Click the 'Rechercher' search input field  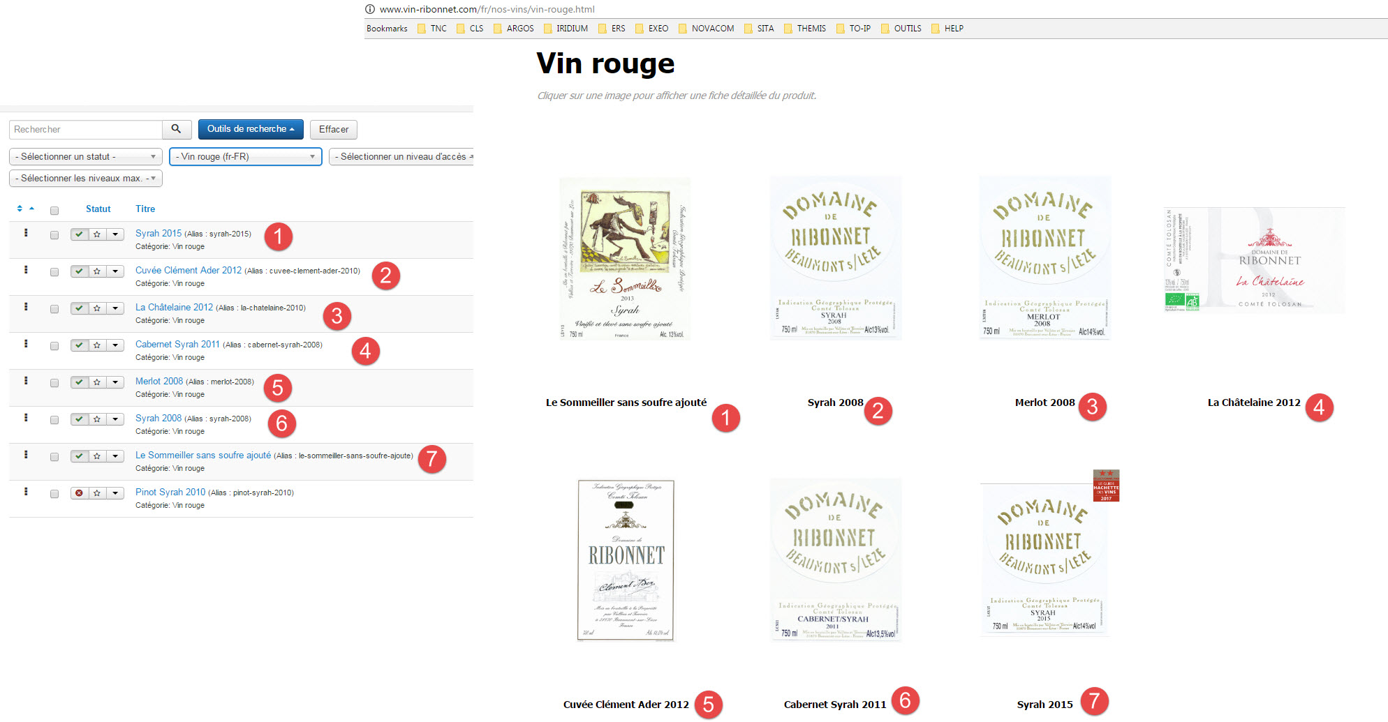[x=86, y=129]
